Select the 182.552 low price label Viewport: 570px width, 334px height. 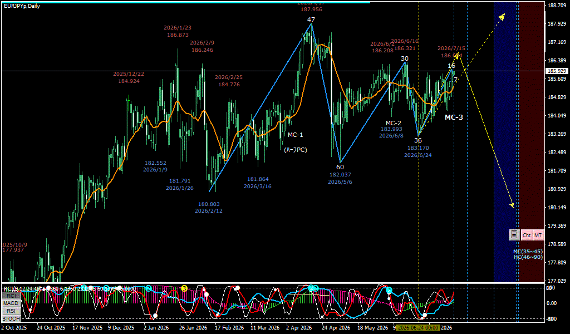point(155,163)
